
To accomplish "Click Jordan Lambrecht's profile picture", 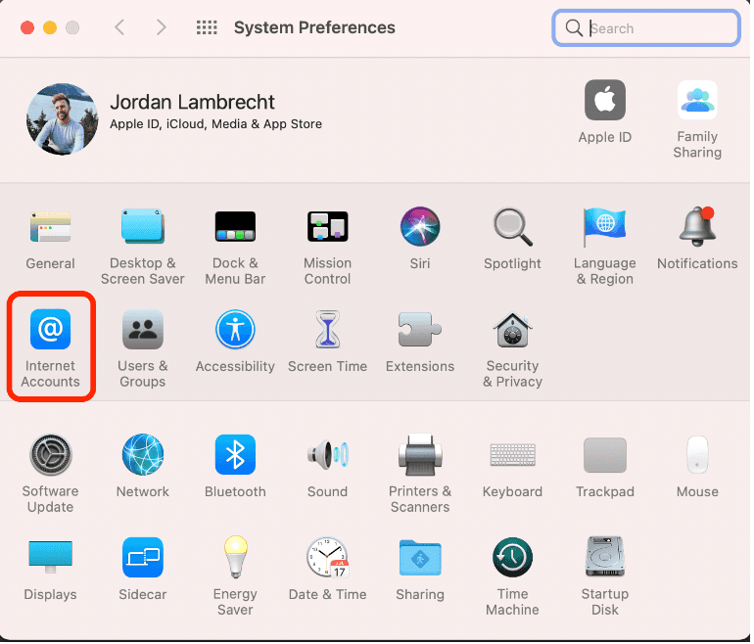I will 62,119.
